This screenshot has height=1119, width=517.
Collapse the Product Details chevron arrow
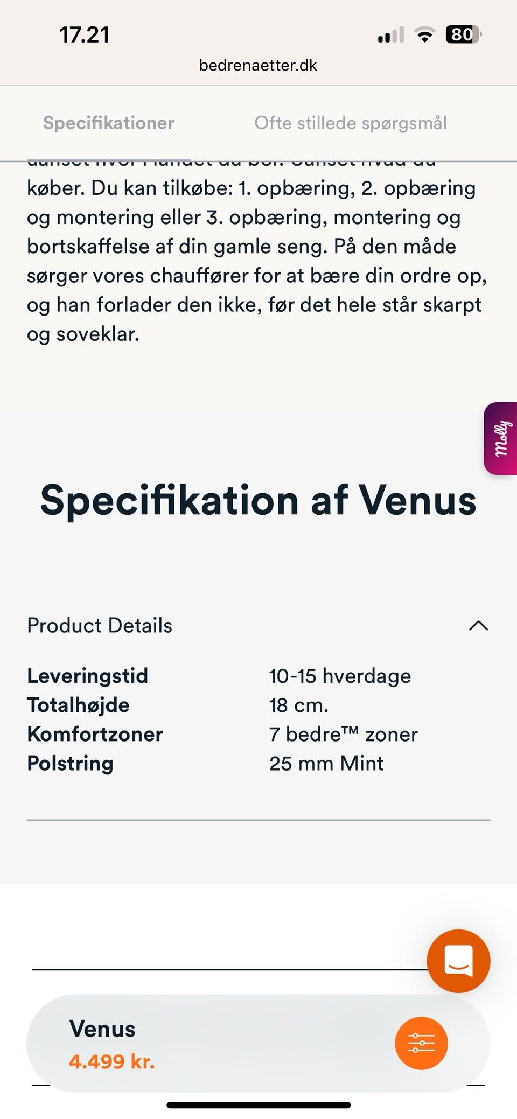point(478,626)
